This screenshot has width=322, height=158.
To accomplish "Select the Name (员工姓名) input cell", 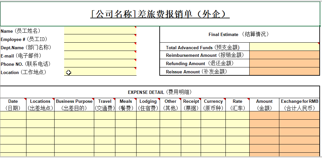I will (x=100, y=31).
